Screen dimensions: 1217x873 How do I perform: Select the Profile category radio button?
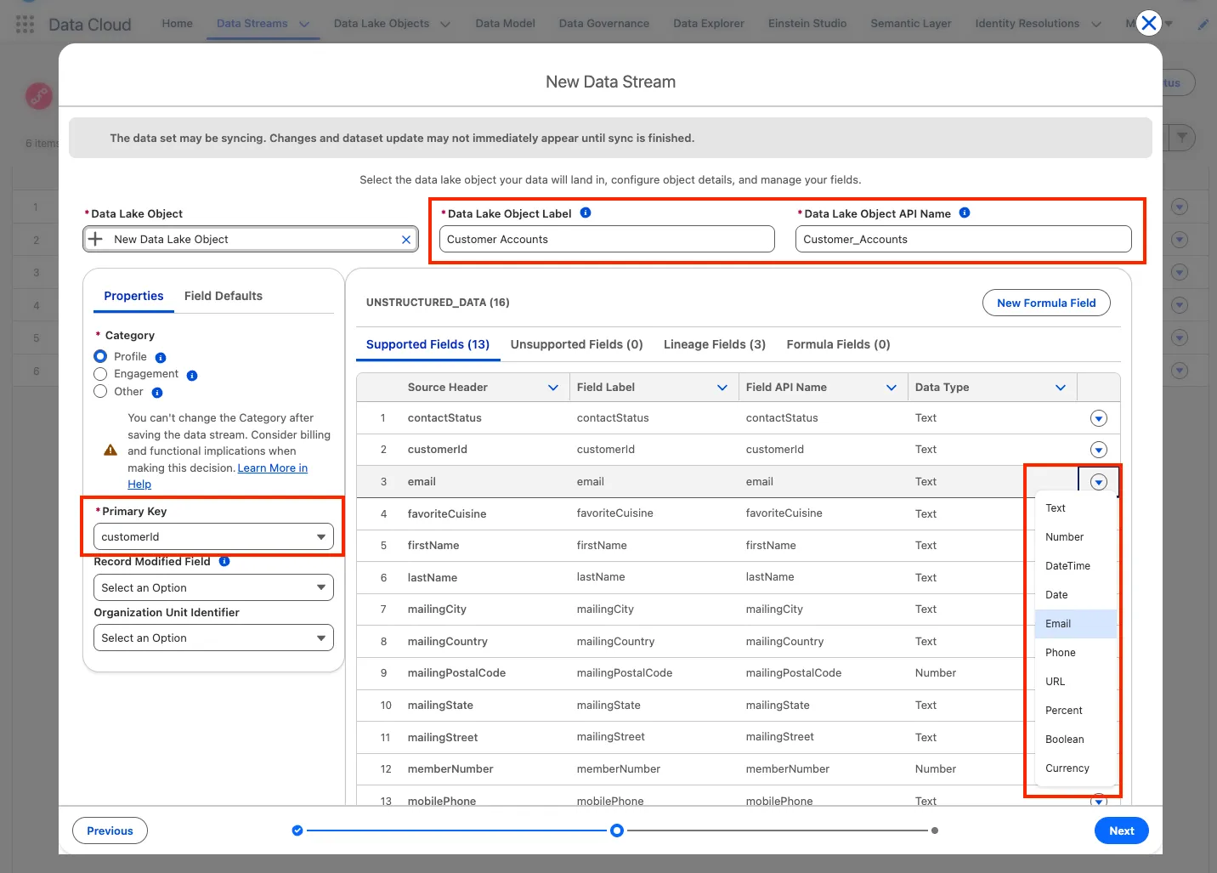pyautogui.click(x=100, y=356)
